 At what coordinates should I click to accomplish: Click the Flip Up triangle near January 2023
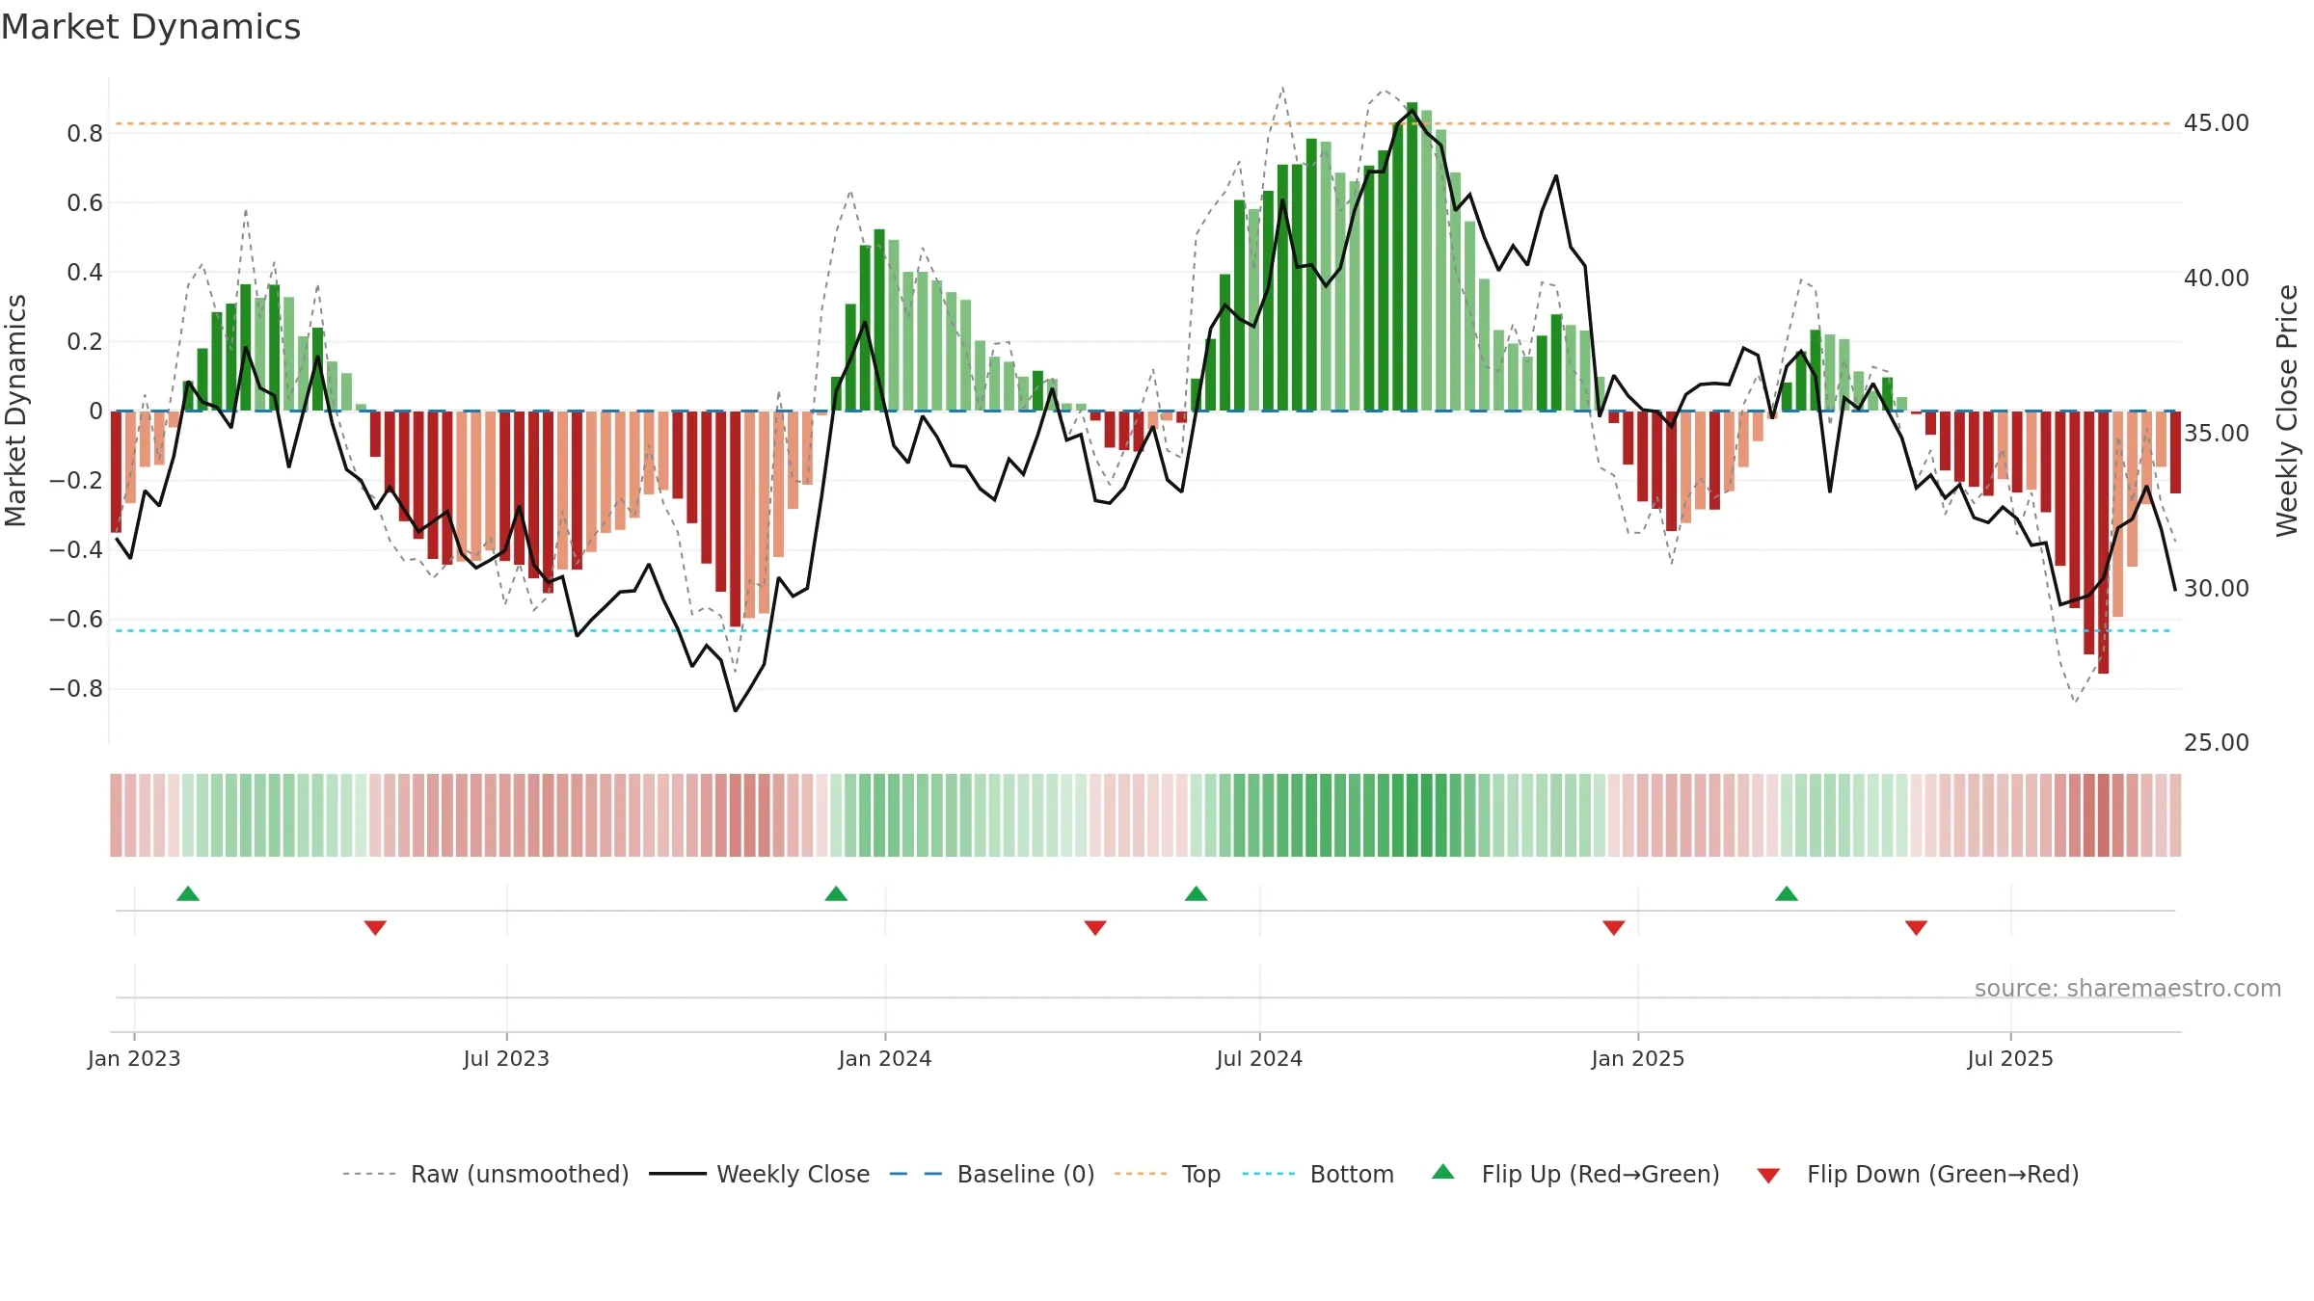(x=188, y=894)
